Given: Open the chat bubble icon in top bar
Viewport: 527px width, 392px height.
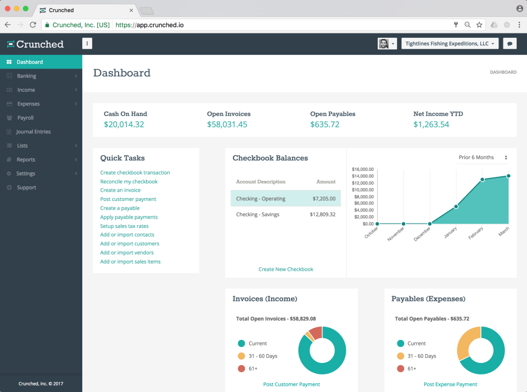Looking at the screenshot, I should pos(511,43).
